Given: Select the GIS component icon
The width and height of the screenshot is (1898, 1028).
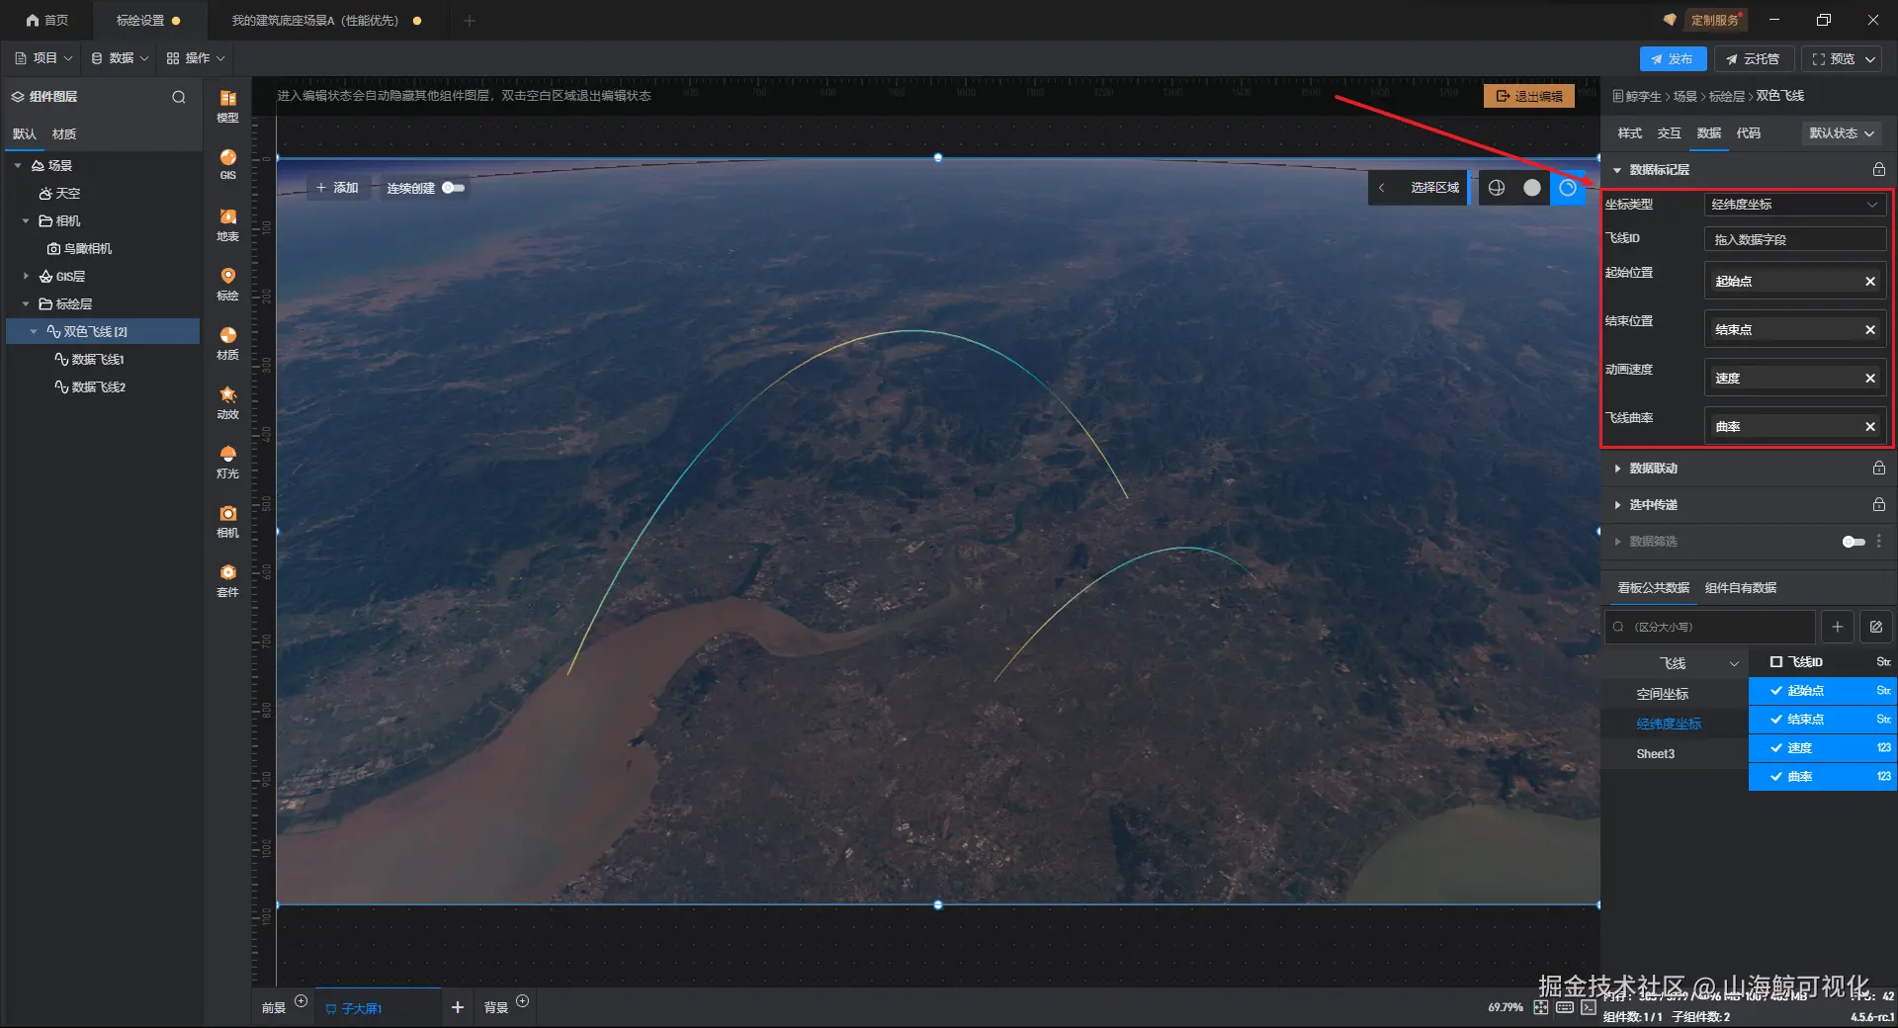Looking at the screenshot, I should 227,163.
